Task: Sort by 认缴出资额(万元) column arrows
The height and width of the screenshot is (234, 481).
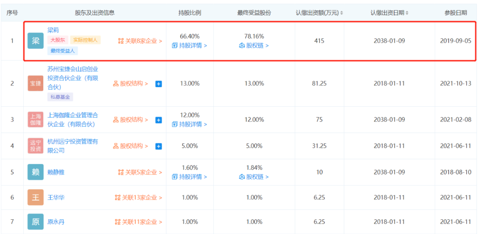Action: (342, 13)
